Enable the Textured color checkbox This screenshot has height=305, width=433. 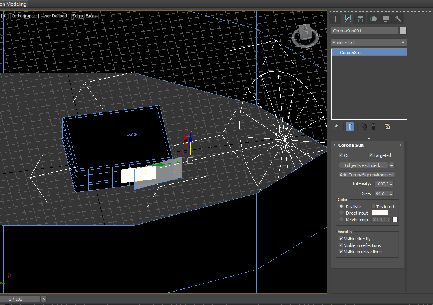click(x=374, y=207)
